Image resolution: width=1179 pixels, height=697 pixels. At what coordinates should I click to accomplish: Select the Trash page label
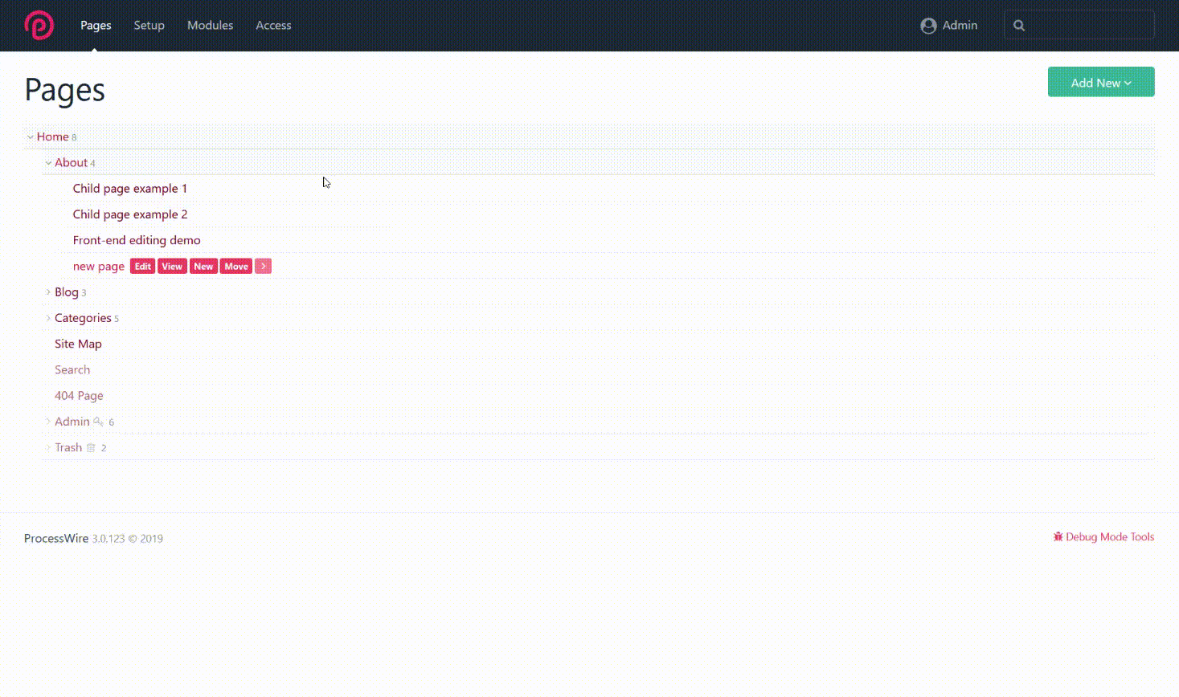pos(68,447)
